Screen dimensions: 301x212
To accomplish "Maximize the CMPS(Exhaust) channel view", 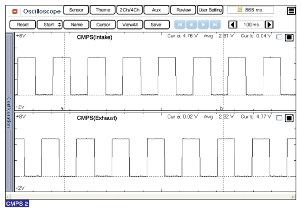I will (289, 118).
